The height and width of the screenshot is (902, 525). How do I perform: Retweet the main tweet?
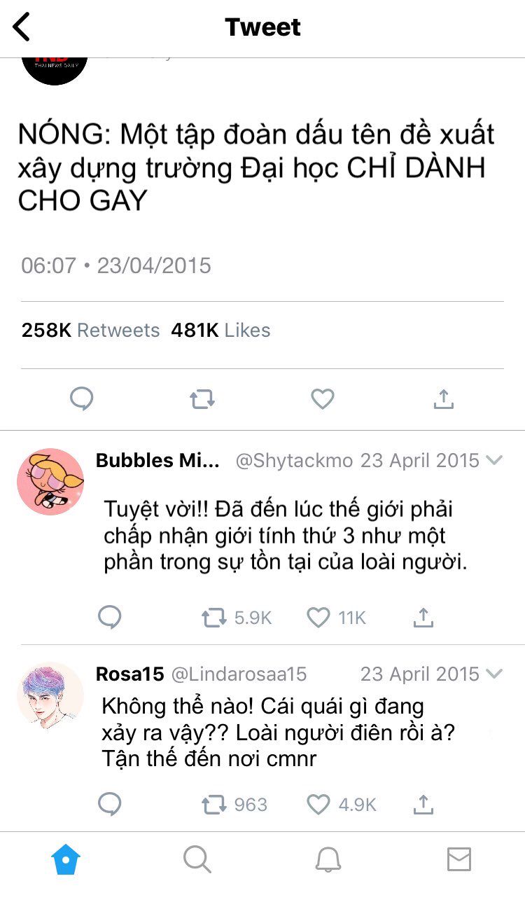(x=202, y=400)
